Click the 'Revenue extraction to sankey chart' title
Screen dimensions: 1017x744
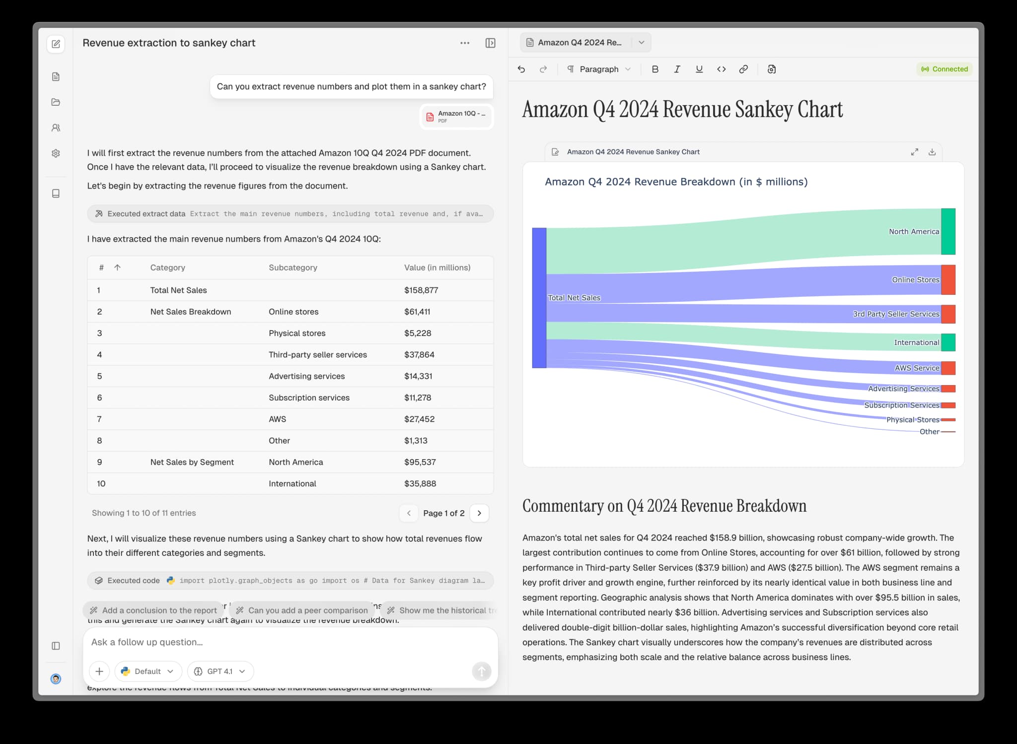169,43
